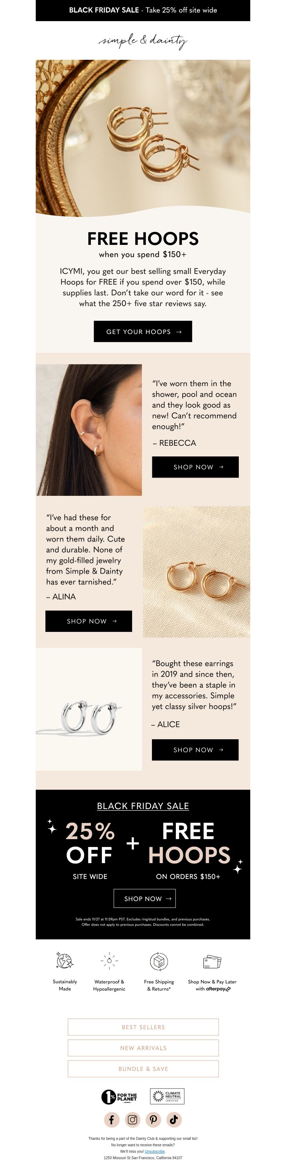Click Shop Now under Rebecca's review
Screen dimensions: 286x1171
[x=195, y=467]
